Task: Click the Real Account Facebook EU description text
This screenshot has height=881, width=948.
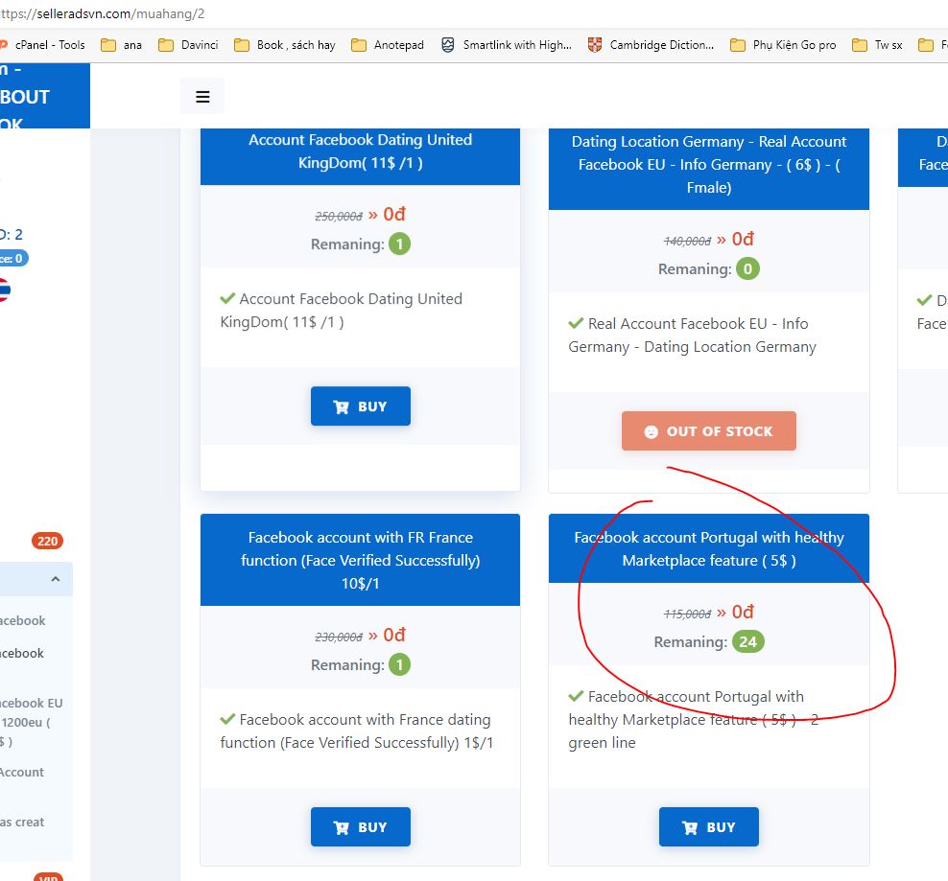Action: point(692,336)
